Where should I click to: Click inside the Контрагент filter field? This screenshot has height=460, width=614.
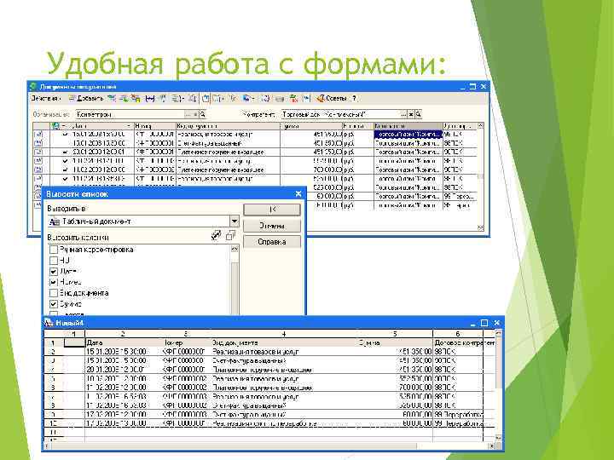tap(340, 114)
